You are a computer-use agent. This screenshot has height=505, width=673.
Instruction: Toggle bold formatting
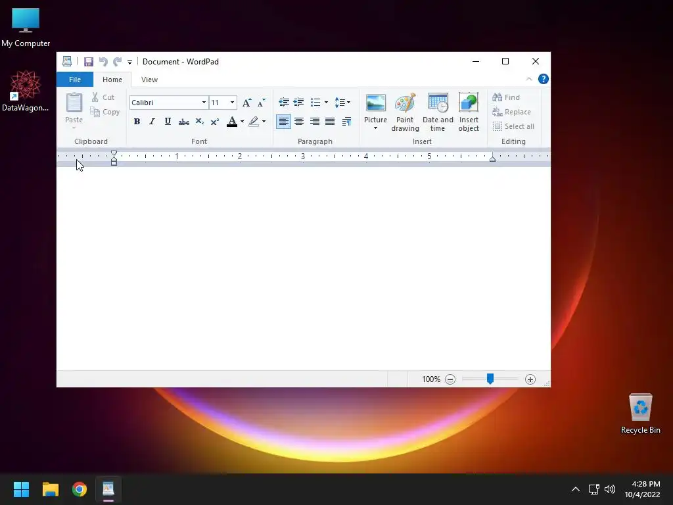click(x=137, y=122)
